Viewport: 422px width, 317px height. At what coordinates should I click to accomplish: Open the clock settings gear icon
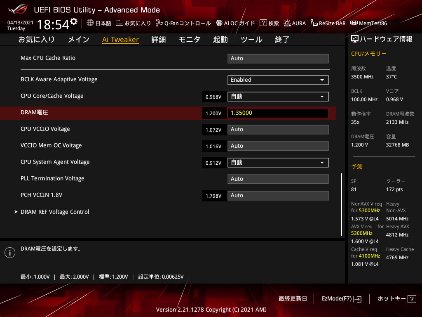click(x=74, y=21)
